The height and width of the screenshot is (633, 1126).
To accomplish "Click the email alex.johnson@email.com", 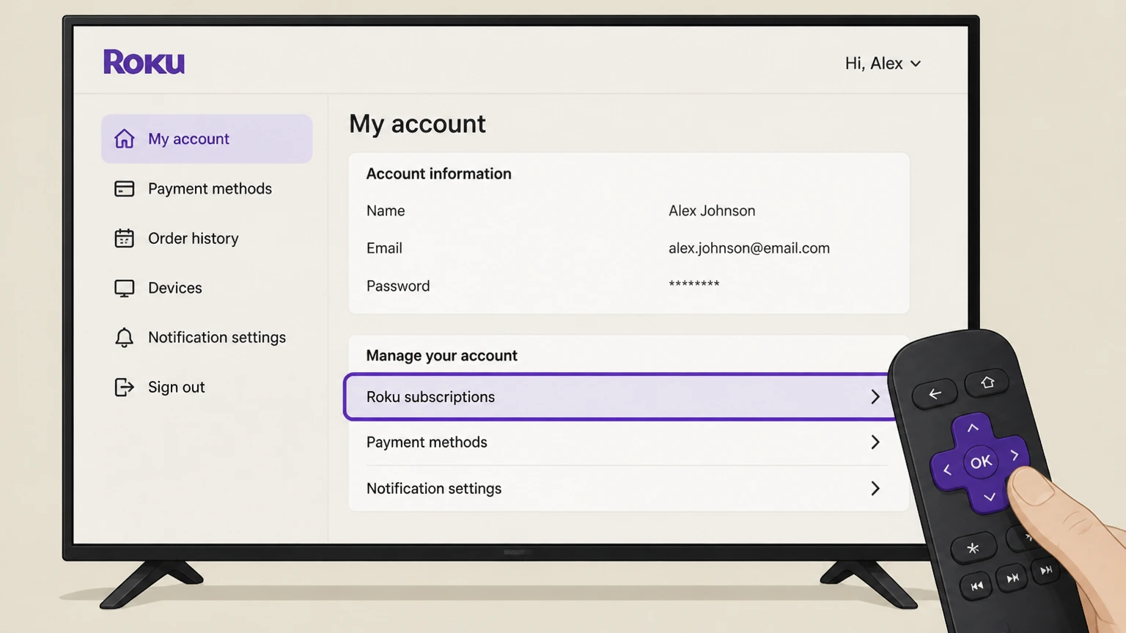I will (x=749, y=248).
